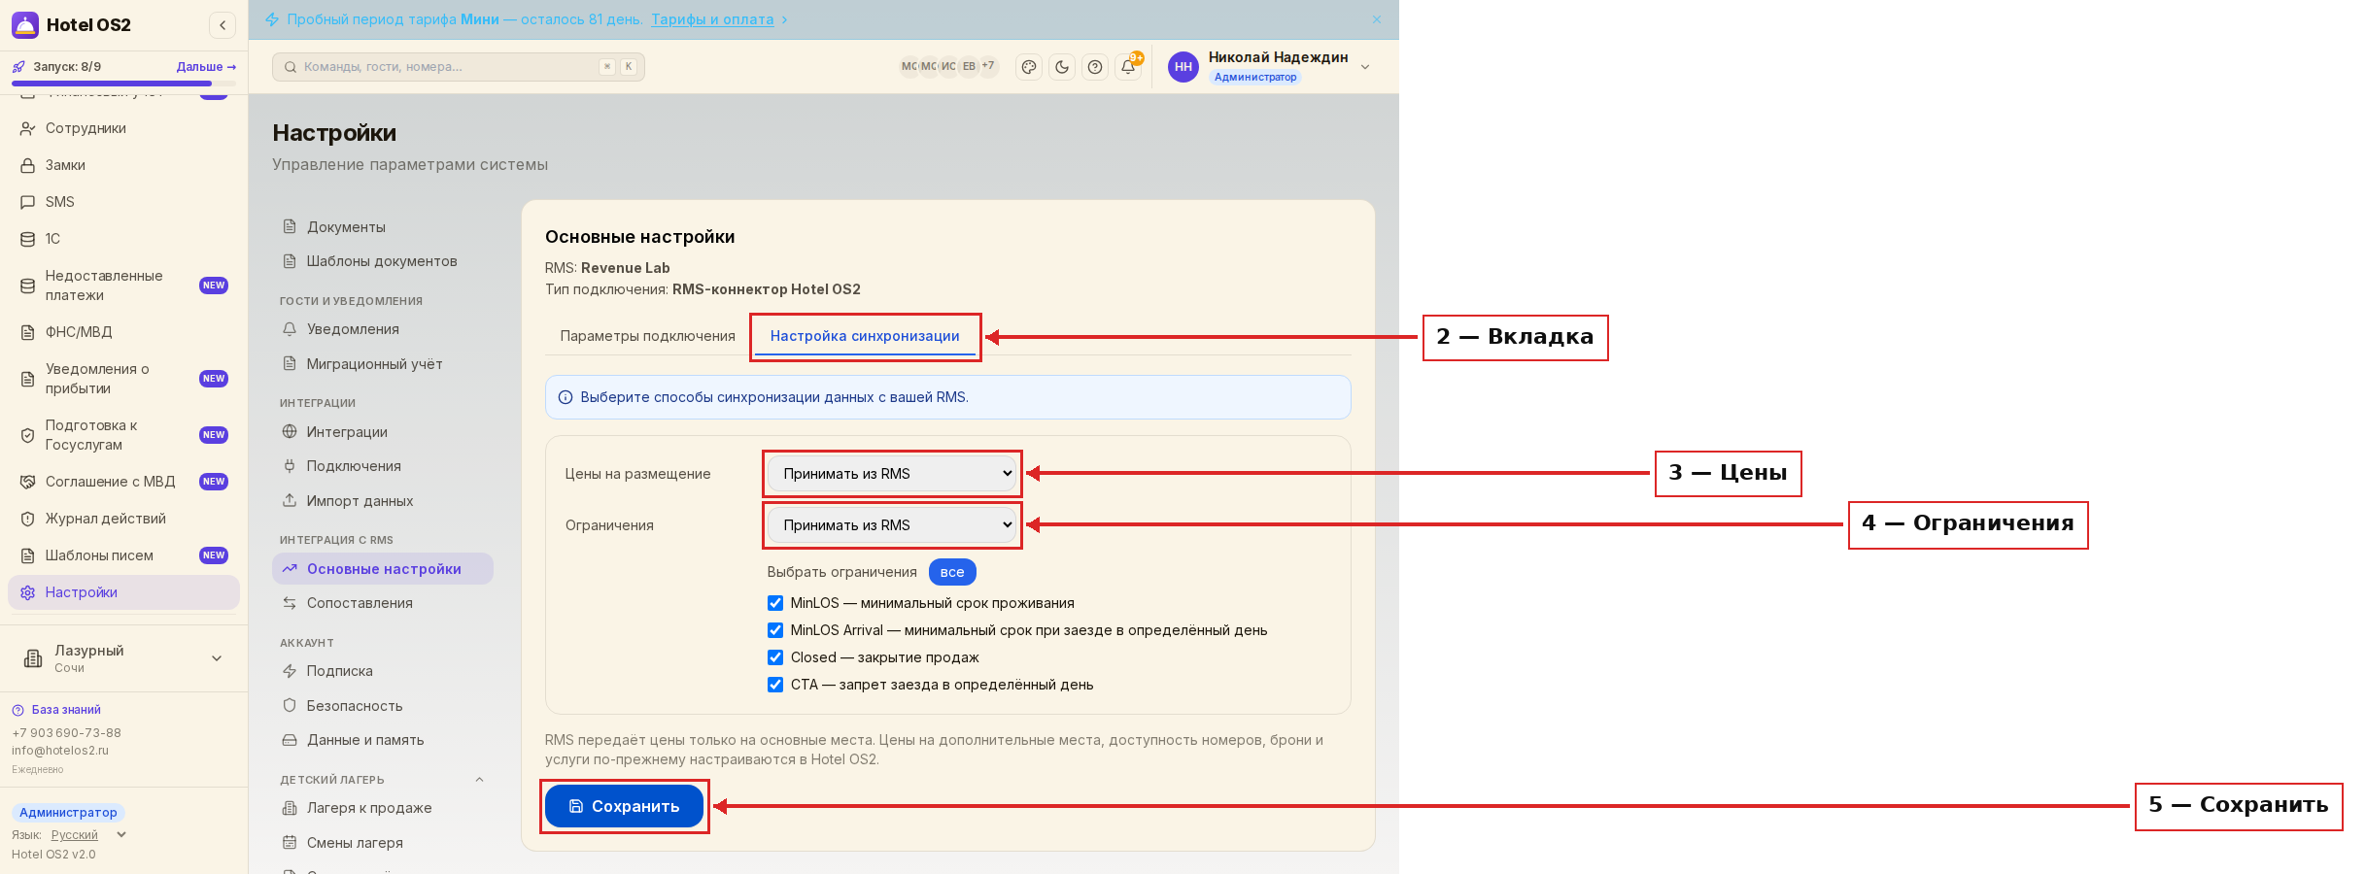Open the 1С sidebar section
Viewport: 2366px width, 874px height.
coord(123,239)
